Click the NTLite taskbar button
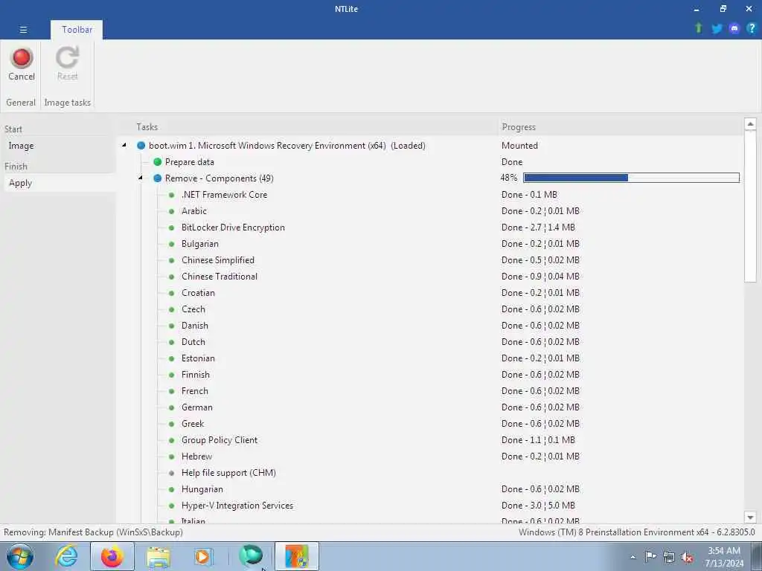 coord(297,556)
